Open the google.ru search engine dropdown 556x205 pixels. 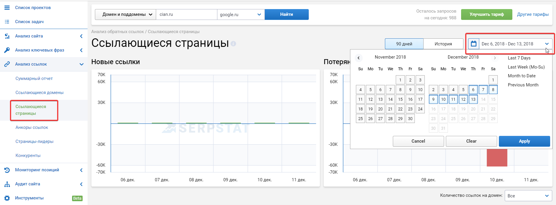click(x=241, y=14)
